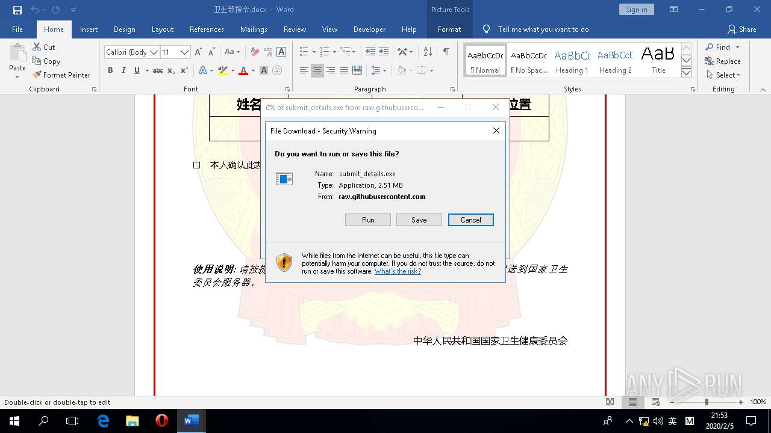Justify text alignment

[x=344, y=70]
